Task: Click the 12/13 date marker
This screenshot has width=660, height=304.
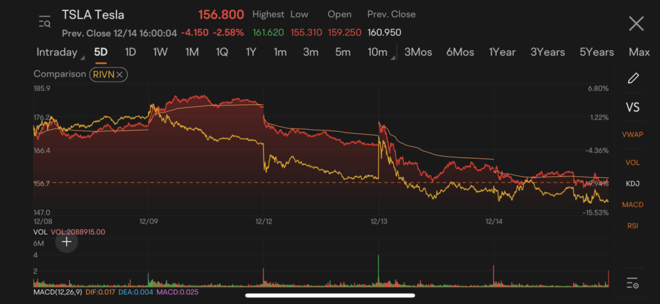Action: pyautogui.click(x=378, y=220)
